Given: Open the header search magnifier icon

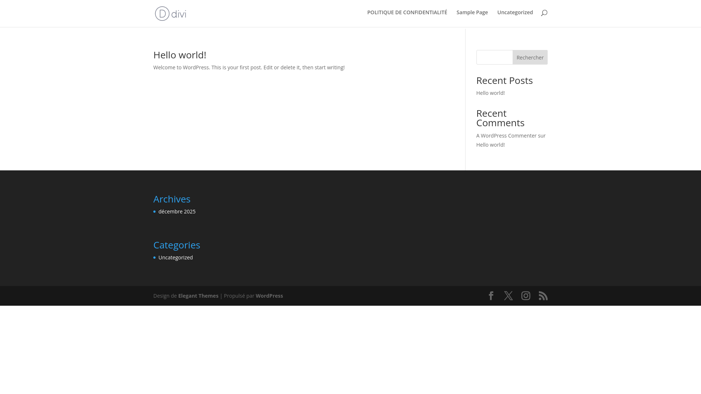Looking at the screenshot, I should tap(544, 13).
